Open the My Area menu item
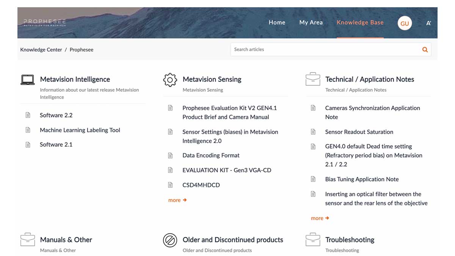Image resolution: width=455 pixels, height=256 pixels. [x=311, y=22]
